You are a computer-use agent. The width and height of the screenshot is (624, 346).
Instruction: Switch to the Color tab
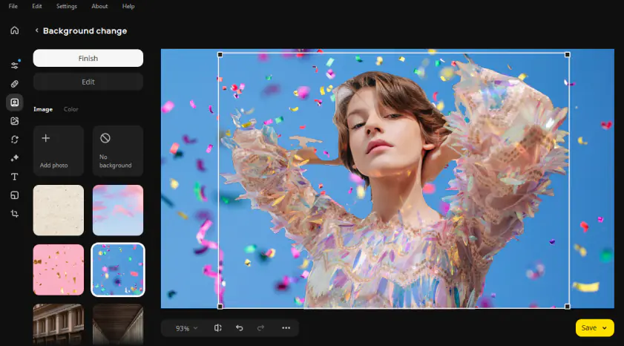pos(70,109)
